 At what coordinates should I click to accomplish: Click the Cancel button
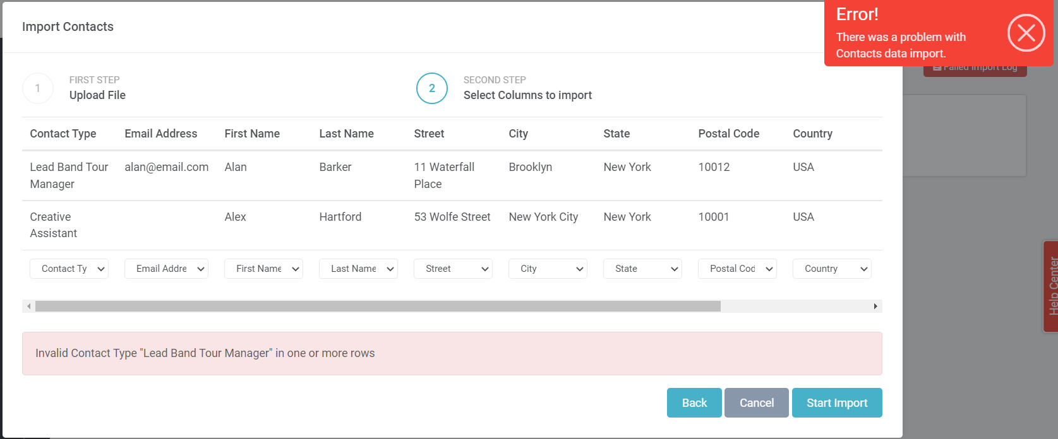[x=756, y=403]
